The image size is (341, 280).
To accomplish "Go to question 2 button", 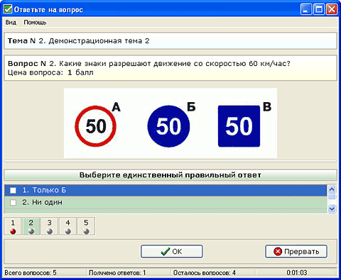I will [x=31, y=226].
